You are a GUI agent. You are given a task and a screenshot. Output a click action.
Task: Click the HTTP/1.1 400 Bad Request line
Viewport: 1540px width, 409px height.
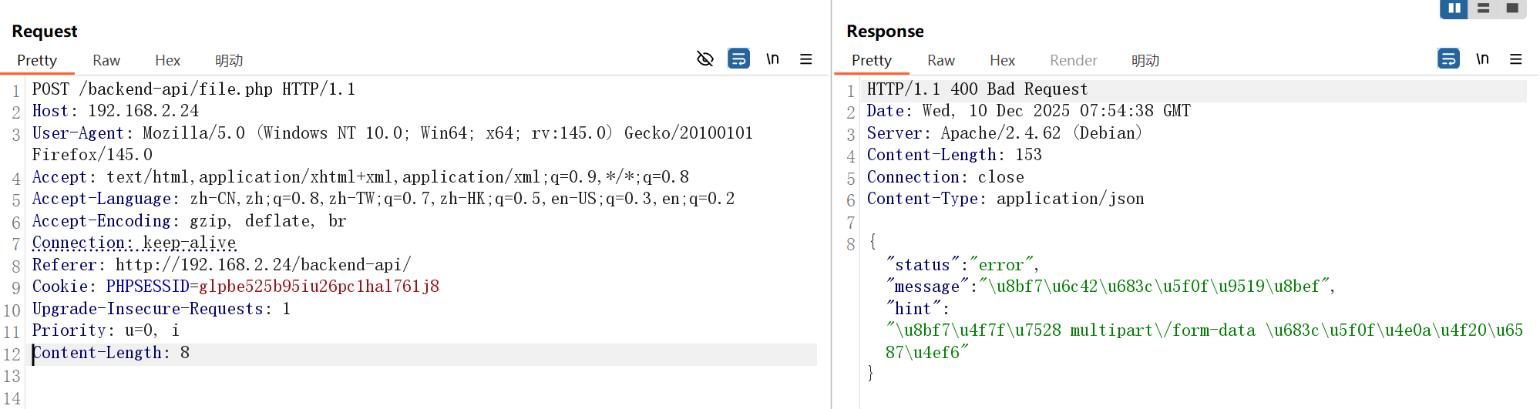[977, 89]
